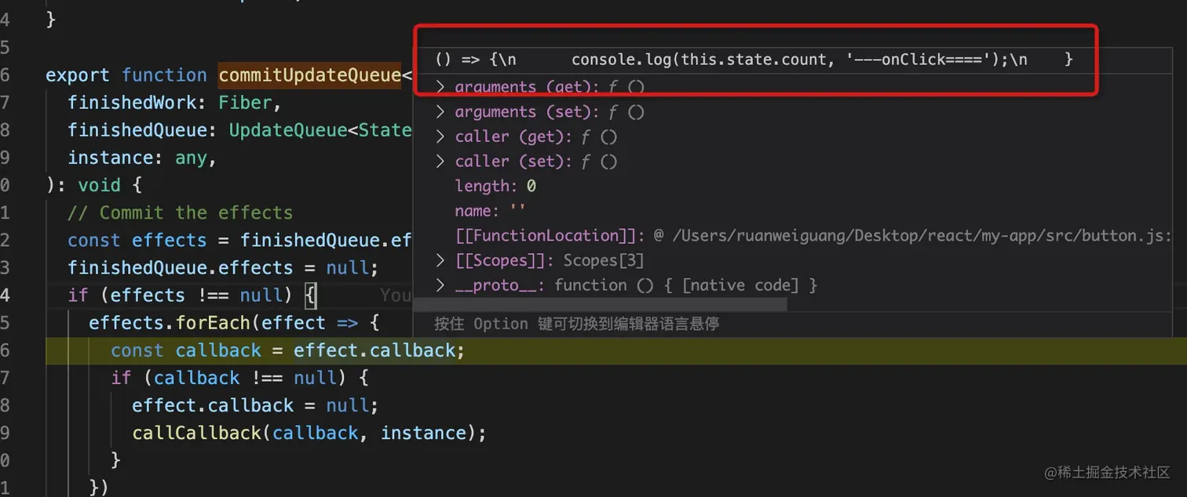This screenshot has height=497, width=1187.
Task: Expand the 'arguments (set)' property
Action: (x=440, y=112)
